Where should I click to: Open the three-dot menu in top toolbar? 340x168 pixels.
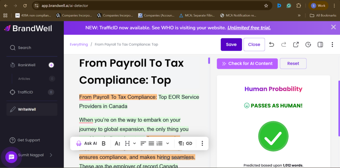point(332,44)
